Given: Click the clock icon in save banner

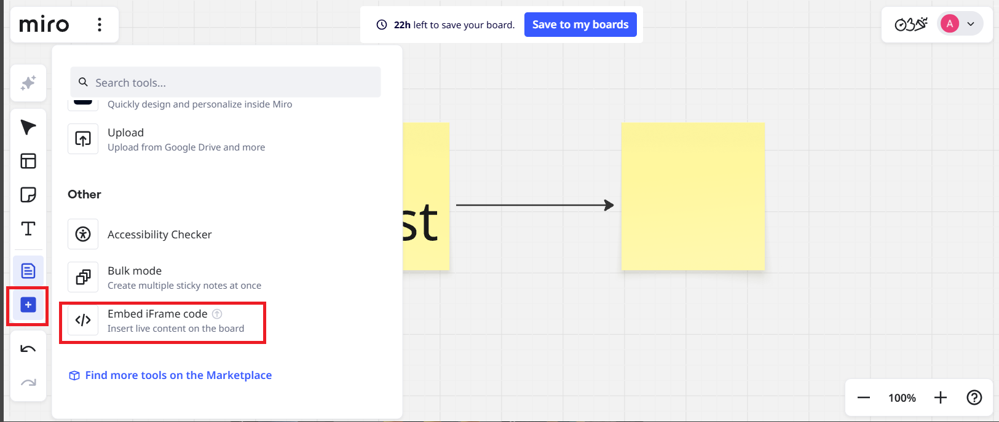Looking at the screenshot, I should coord(382,25).
